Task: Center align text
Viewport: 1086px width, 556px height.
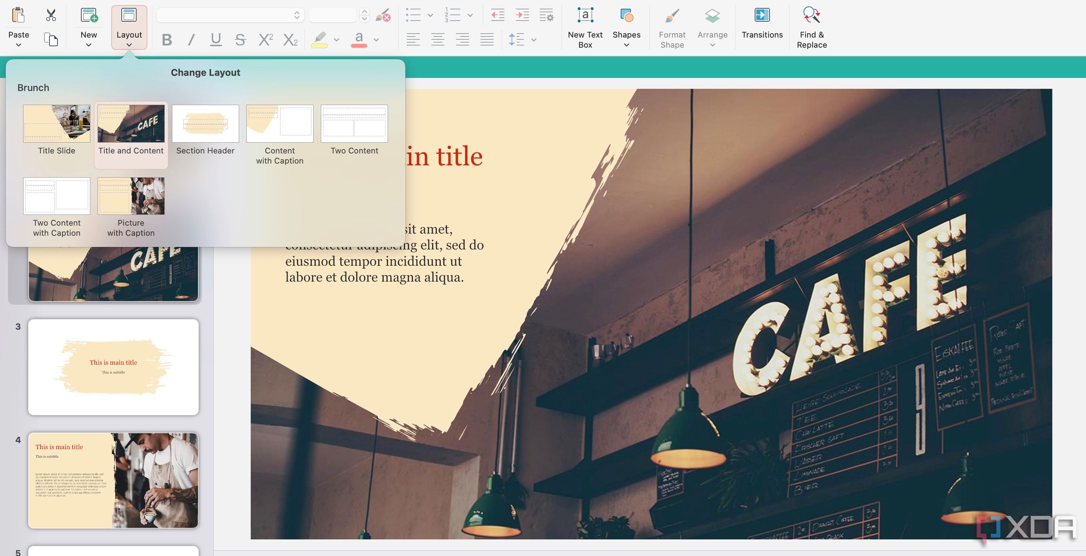Action: pyautogui.click(x=438, y=40)
